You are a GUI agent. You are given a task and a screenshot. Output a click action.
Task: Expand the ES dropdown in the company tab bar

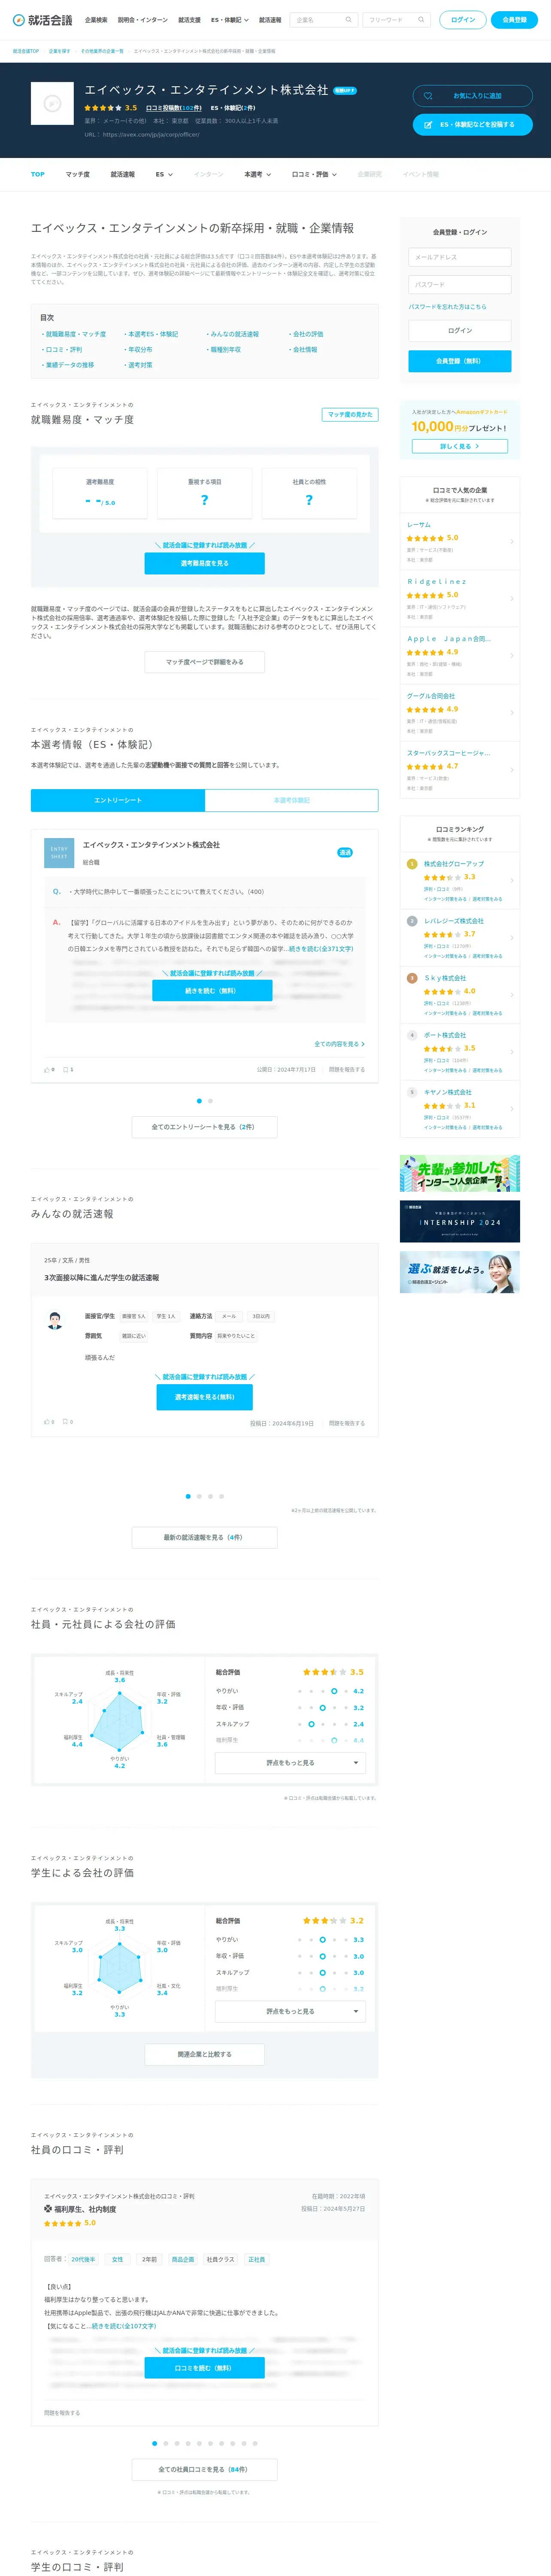164,174
